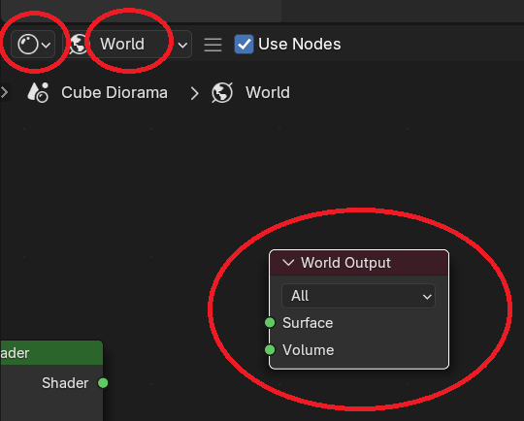Click the World breadcrumb label
The image size is (524, 421).
tap(268, 92)
